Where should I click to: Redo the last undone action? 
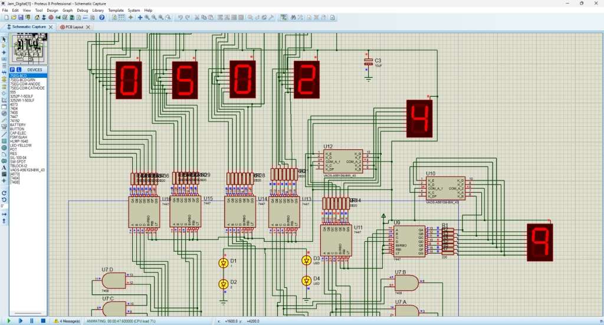tap(188, 17)
